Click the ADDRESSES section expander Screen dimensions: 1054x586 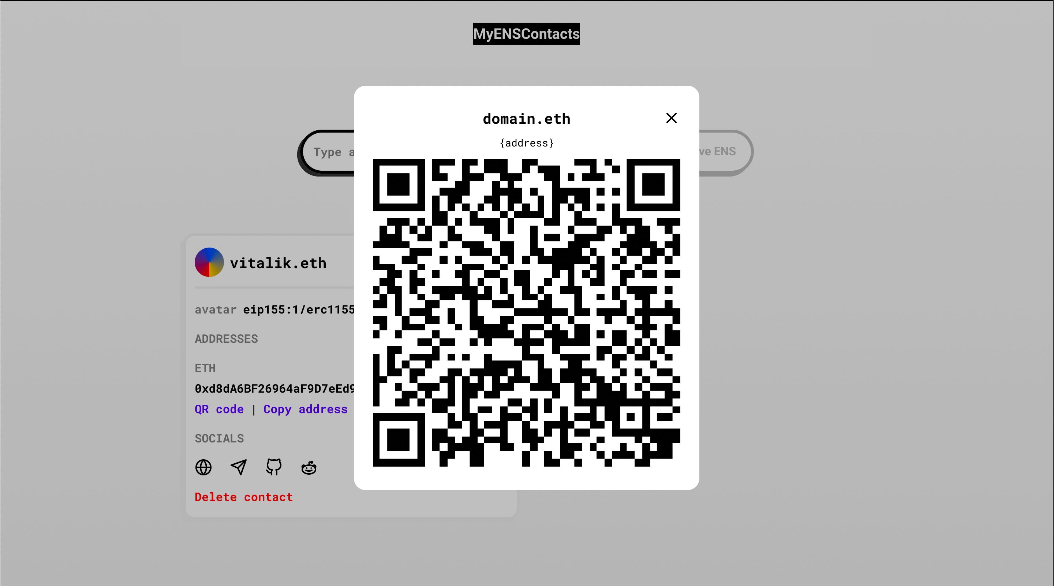tap(227, 338)
